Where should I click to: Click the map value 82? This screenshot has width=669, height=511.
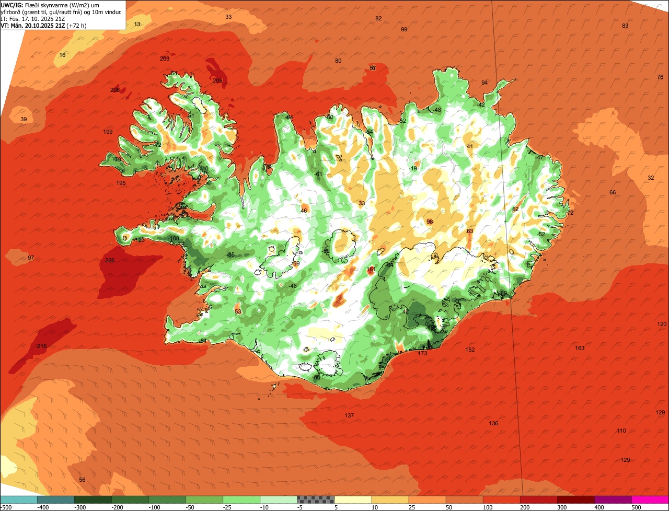378,18
